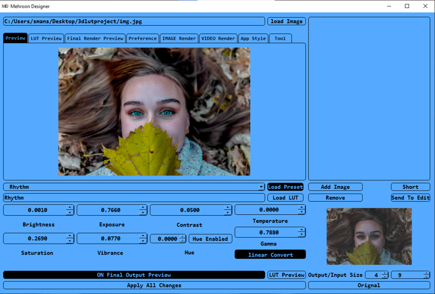The width and height of the screenshot is (435, 294).
Task: Open the LUT Preview tab
Action: click(46, 38)
